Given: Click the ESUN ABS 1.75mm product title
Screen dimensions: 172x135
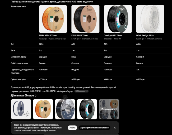Looking at the screenshot, I should 80,36.
